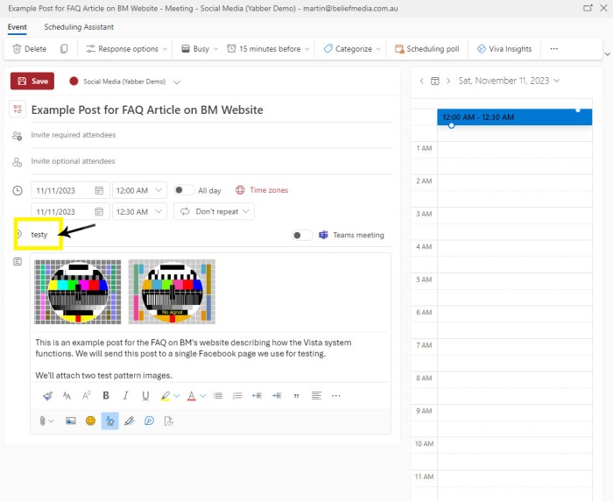
Task: Click the Bold formatting icon
Action: point(107,396)
